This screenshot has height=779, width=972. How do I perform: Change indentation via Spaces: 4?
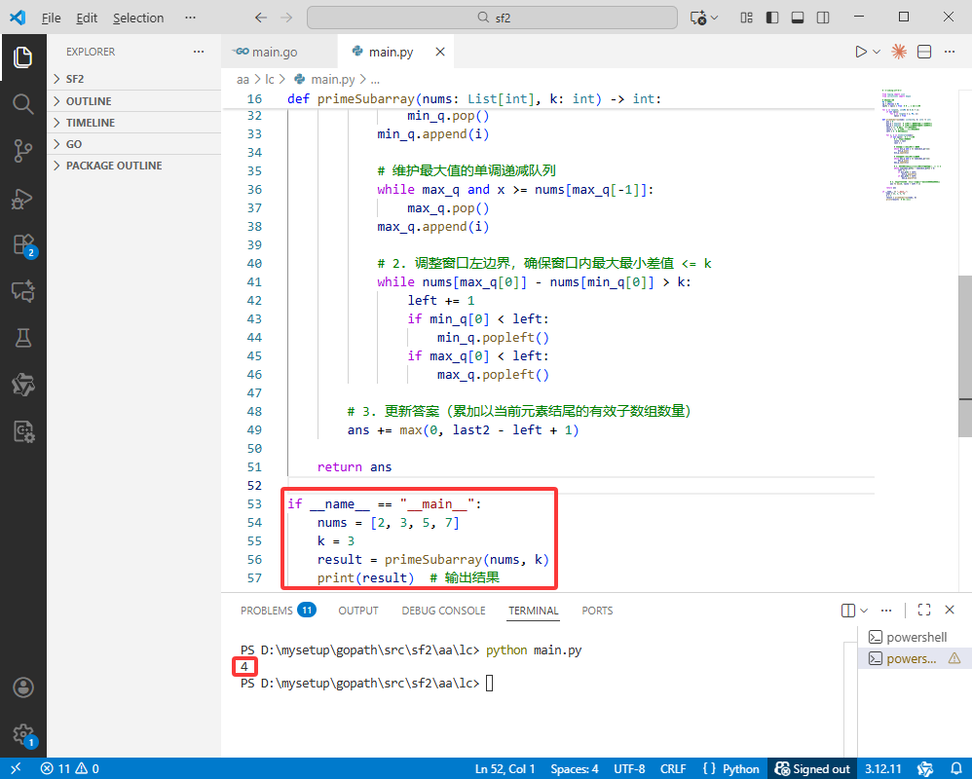point(574,768)
